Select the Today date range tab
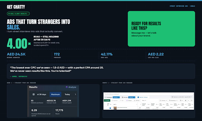202x121 pixels. click(x=67, y=94)
